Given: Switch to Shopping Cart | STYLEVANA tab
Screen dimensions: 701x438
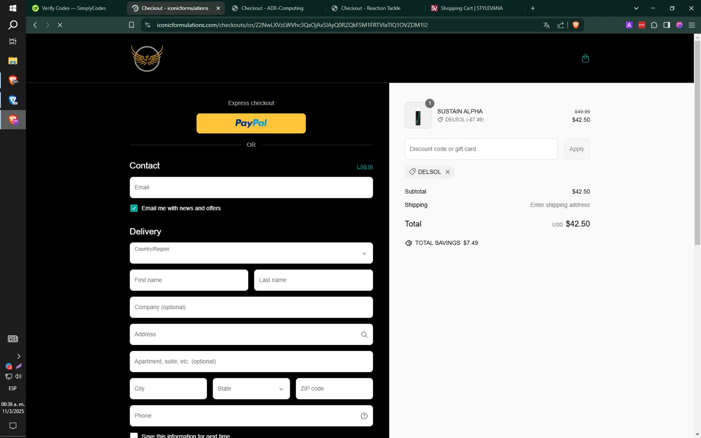Looking at the screenshot, I should [x=472, y=8].
